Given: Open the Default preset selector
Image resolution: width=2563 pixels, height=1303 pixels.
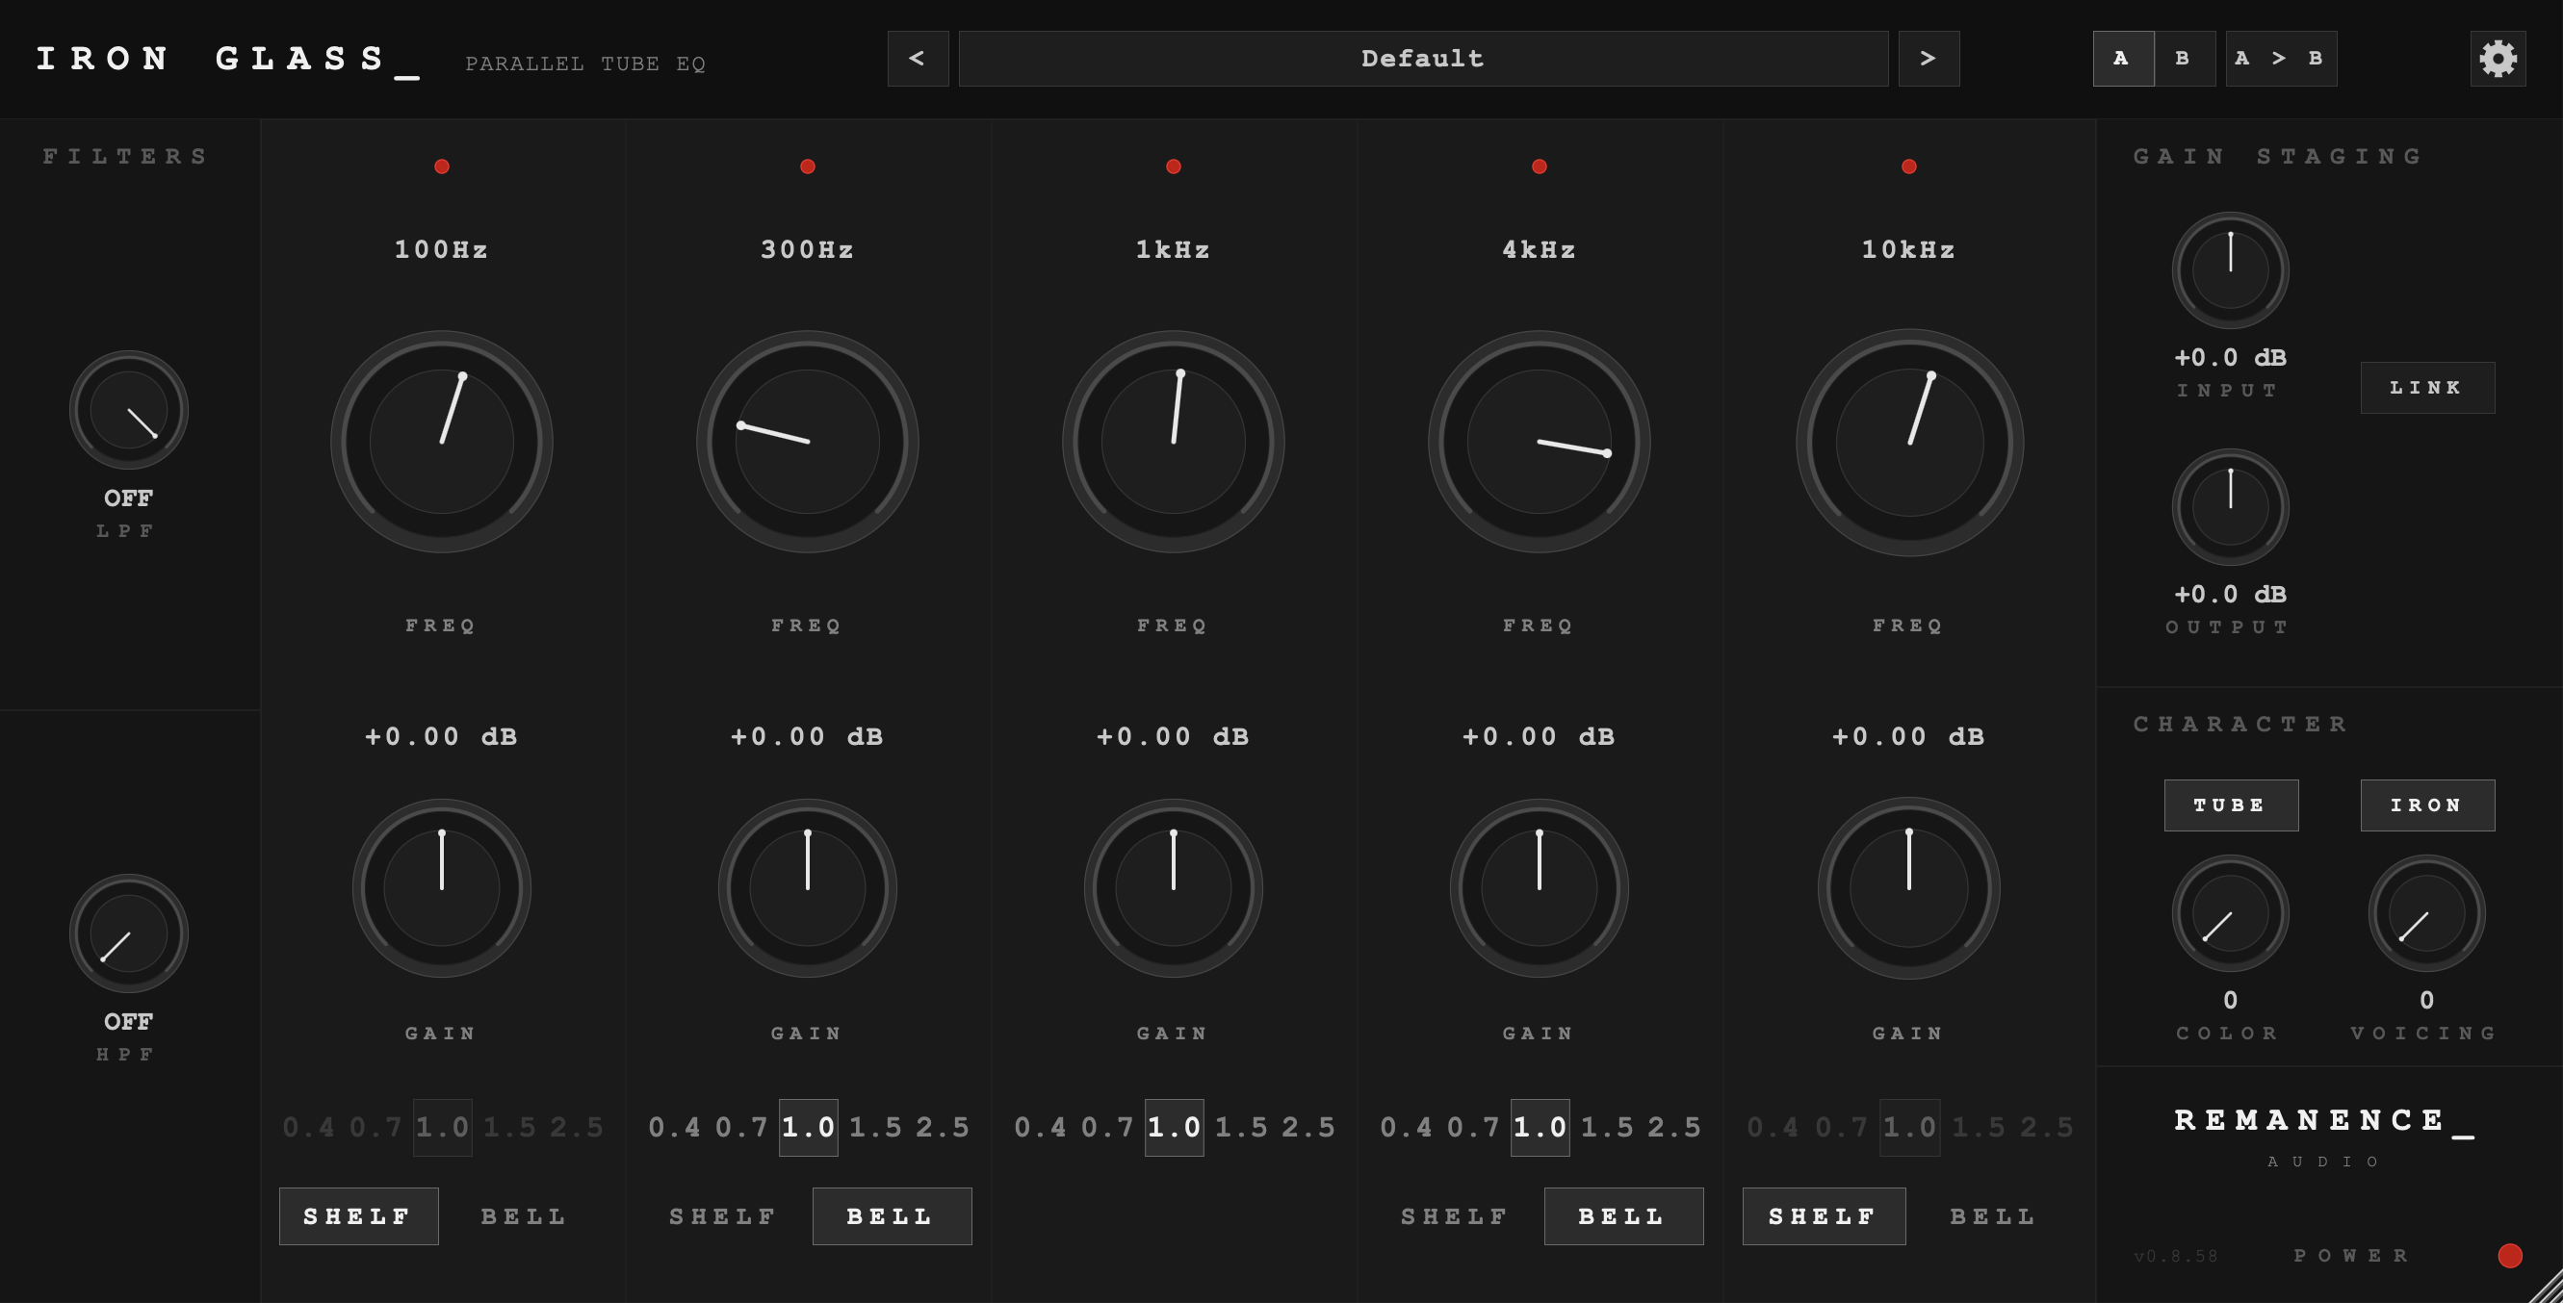Looking at the screenshot, I should pos(1423,59).
